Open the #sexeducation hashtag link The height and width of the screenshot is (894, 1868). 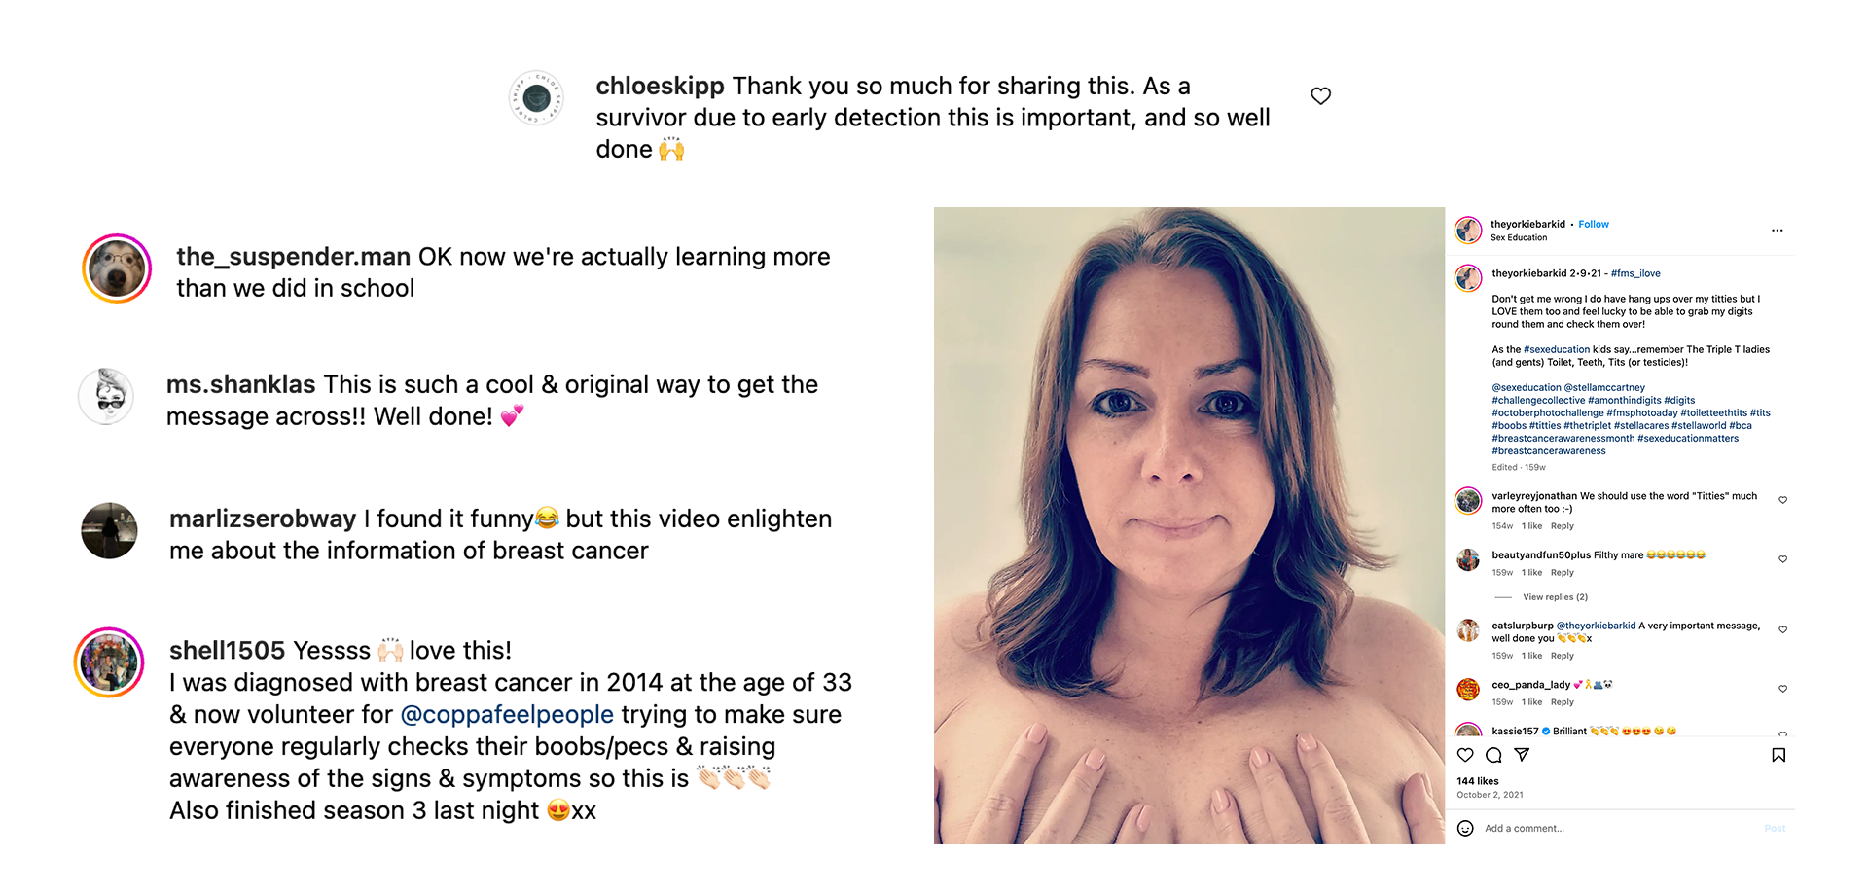pos(1557,349)
